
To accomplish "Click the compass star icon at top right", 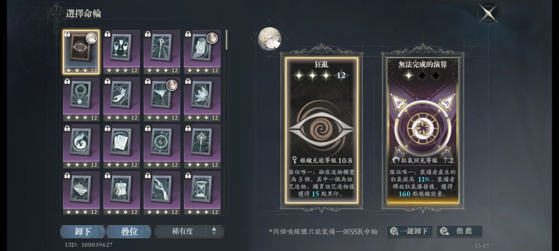I will coord(488,13).
